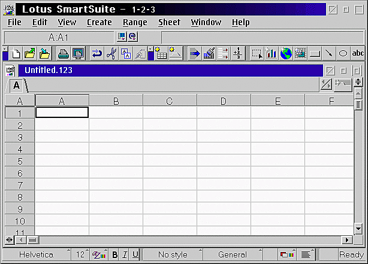This screenshot has width=368, height=264.
Task: Open the Helvetica font list
Action: click(37, 254)
